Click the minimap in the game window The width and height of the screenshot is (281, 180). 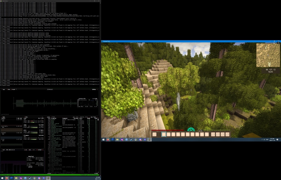[268, 55]
